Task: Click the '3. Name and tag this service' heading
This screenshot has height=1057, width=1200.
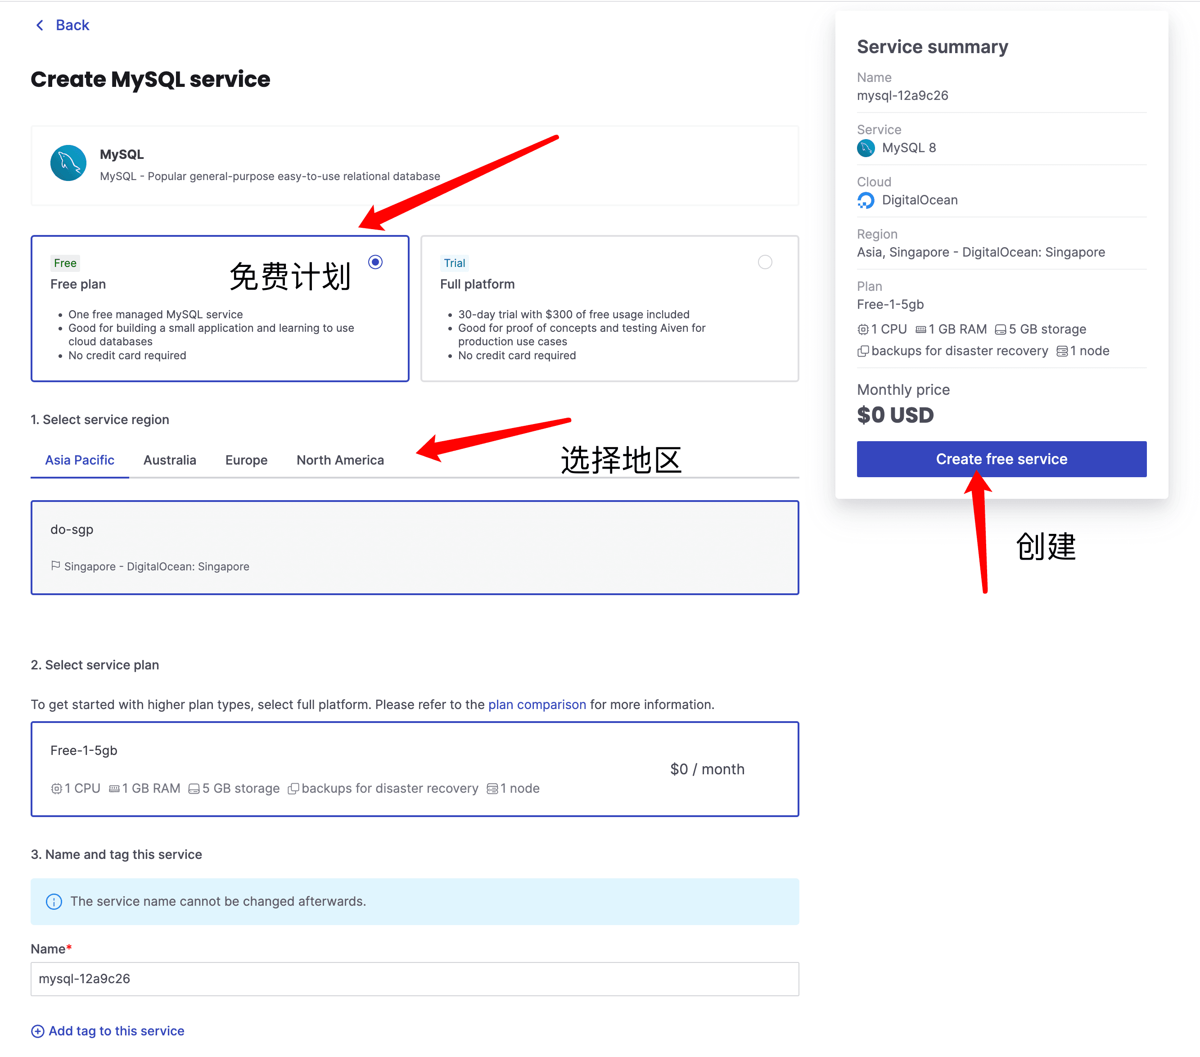Action: click(x=116, y=854)
